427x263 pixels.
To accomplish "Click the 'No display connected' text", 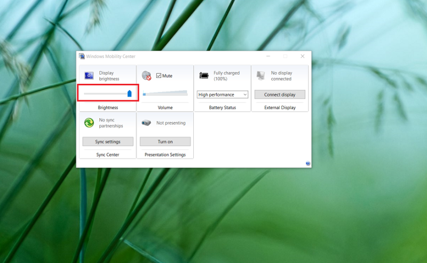I will pyautogui.click(x=281, y=76).
